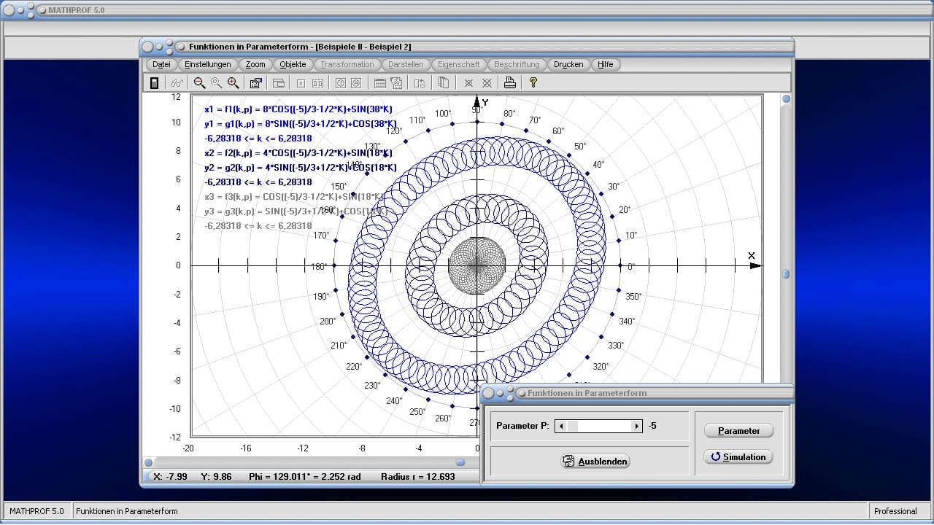934x525 pixels.
Task: Click the second crossed-out delete-all icon
Action: [487, 83]
